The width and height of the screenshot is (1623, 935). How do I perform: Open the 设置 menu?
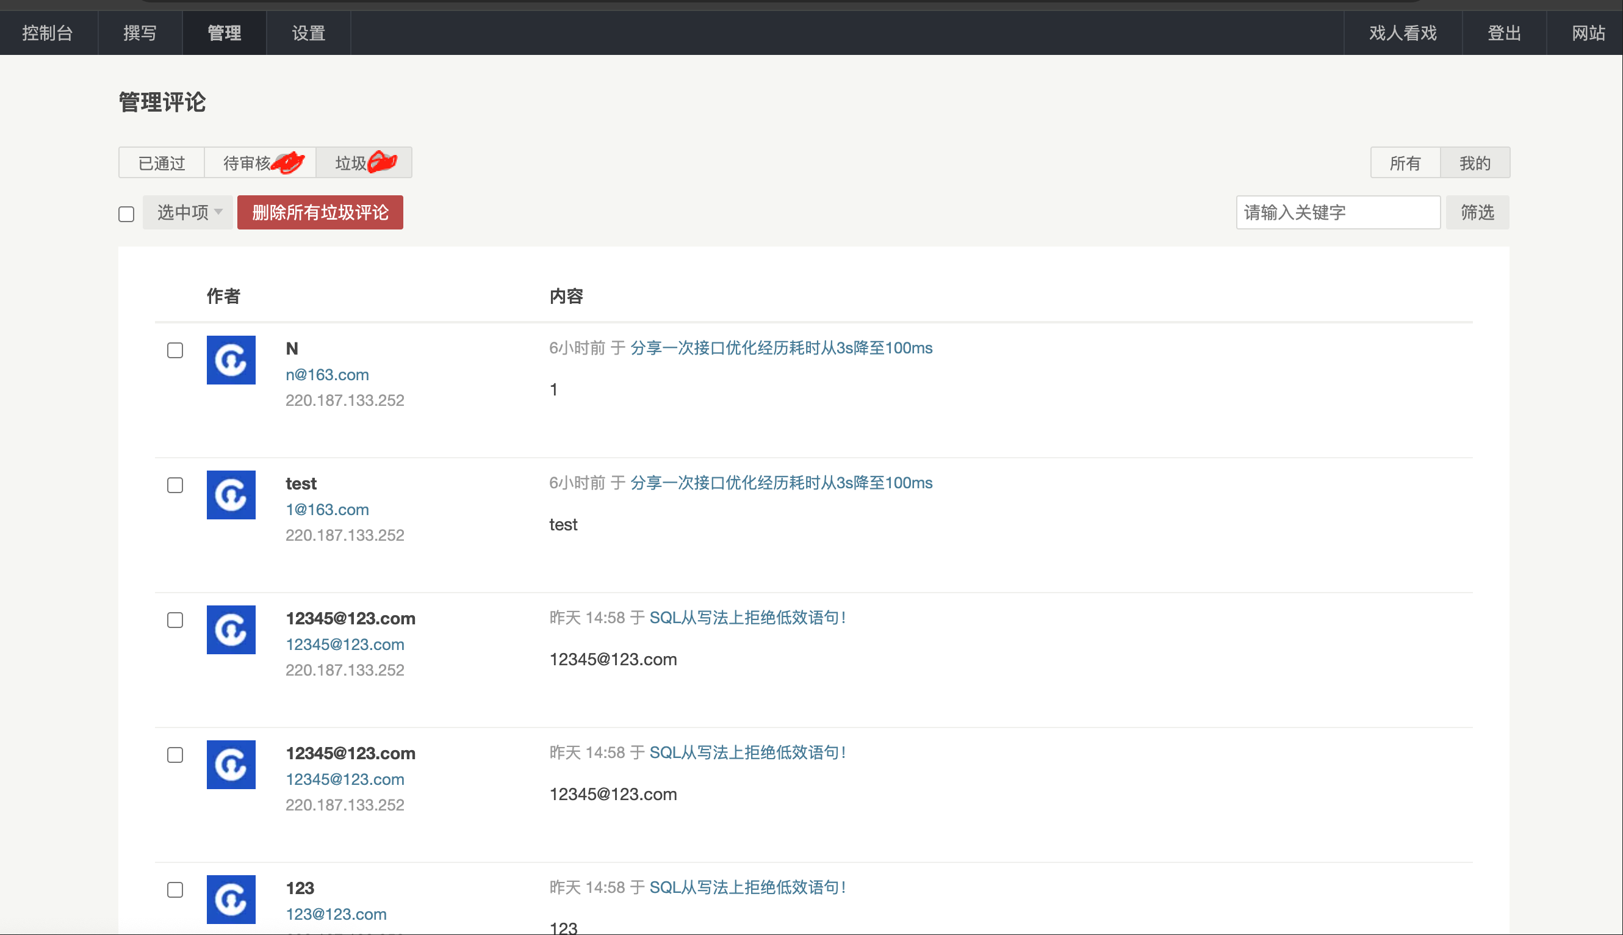coord(308,33)
